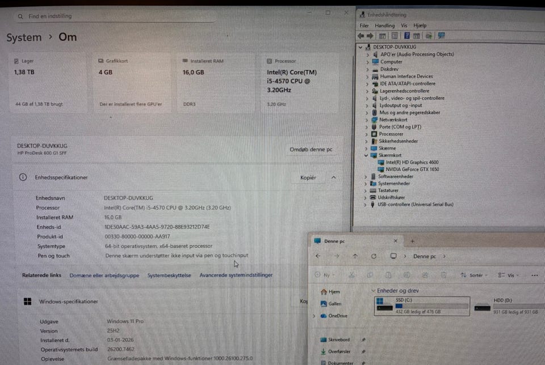Image resolution: width=545 pixels, height=365 pixels.
Task: Select NVIDIA GeForce GTX 1650 device
Action: click(x=412, y=169)
